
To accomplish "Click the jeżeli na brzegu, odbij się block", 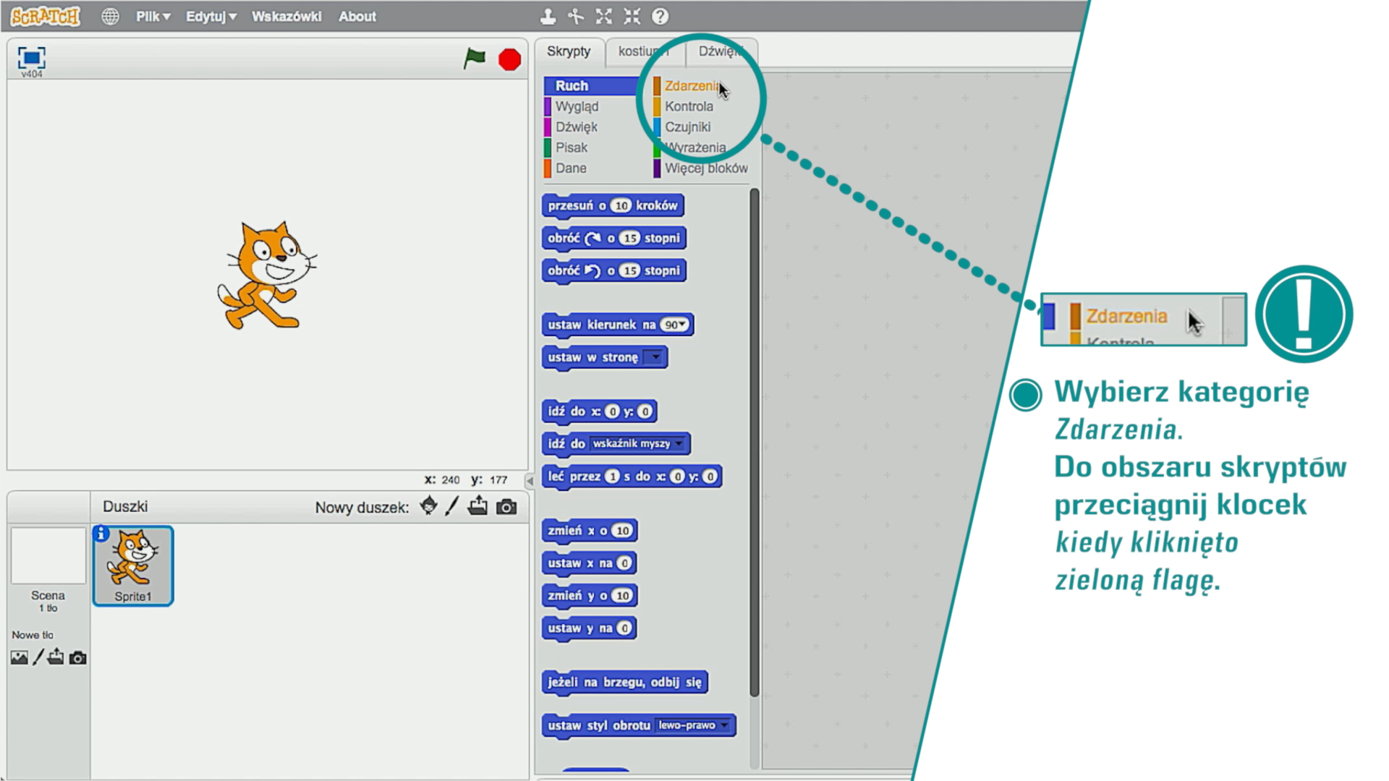I will point(625,682).
